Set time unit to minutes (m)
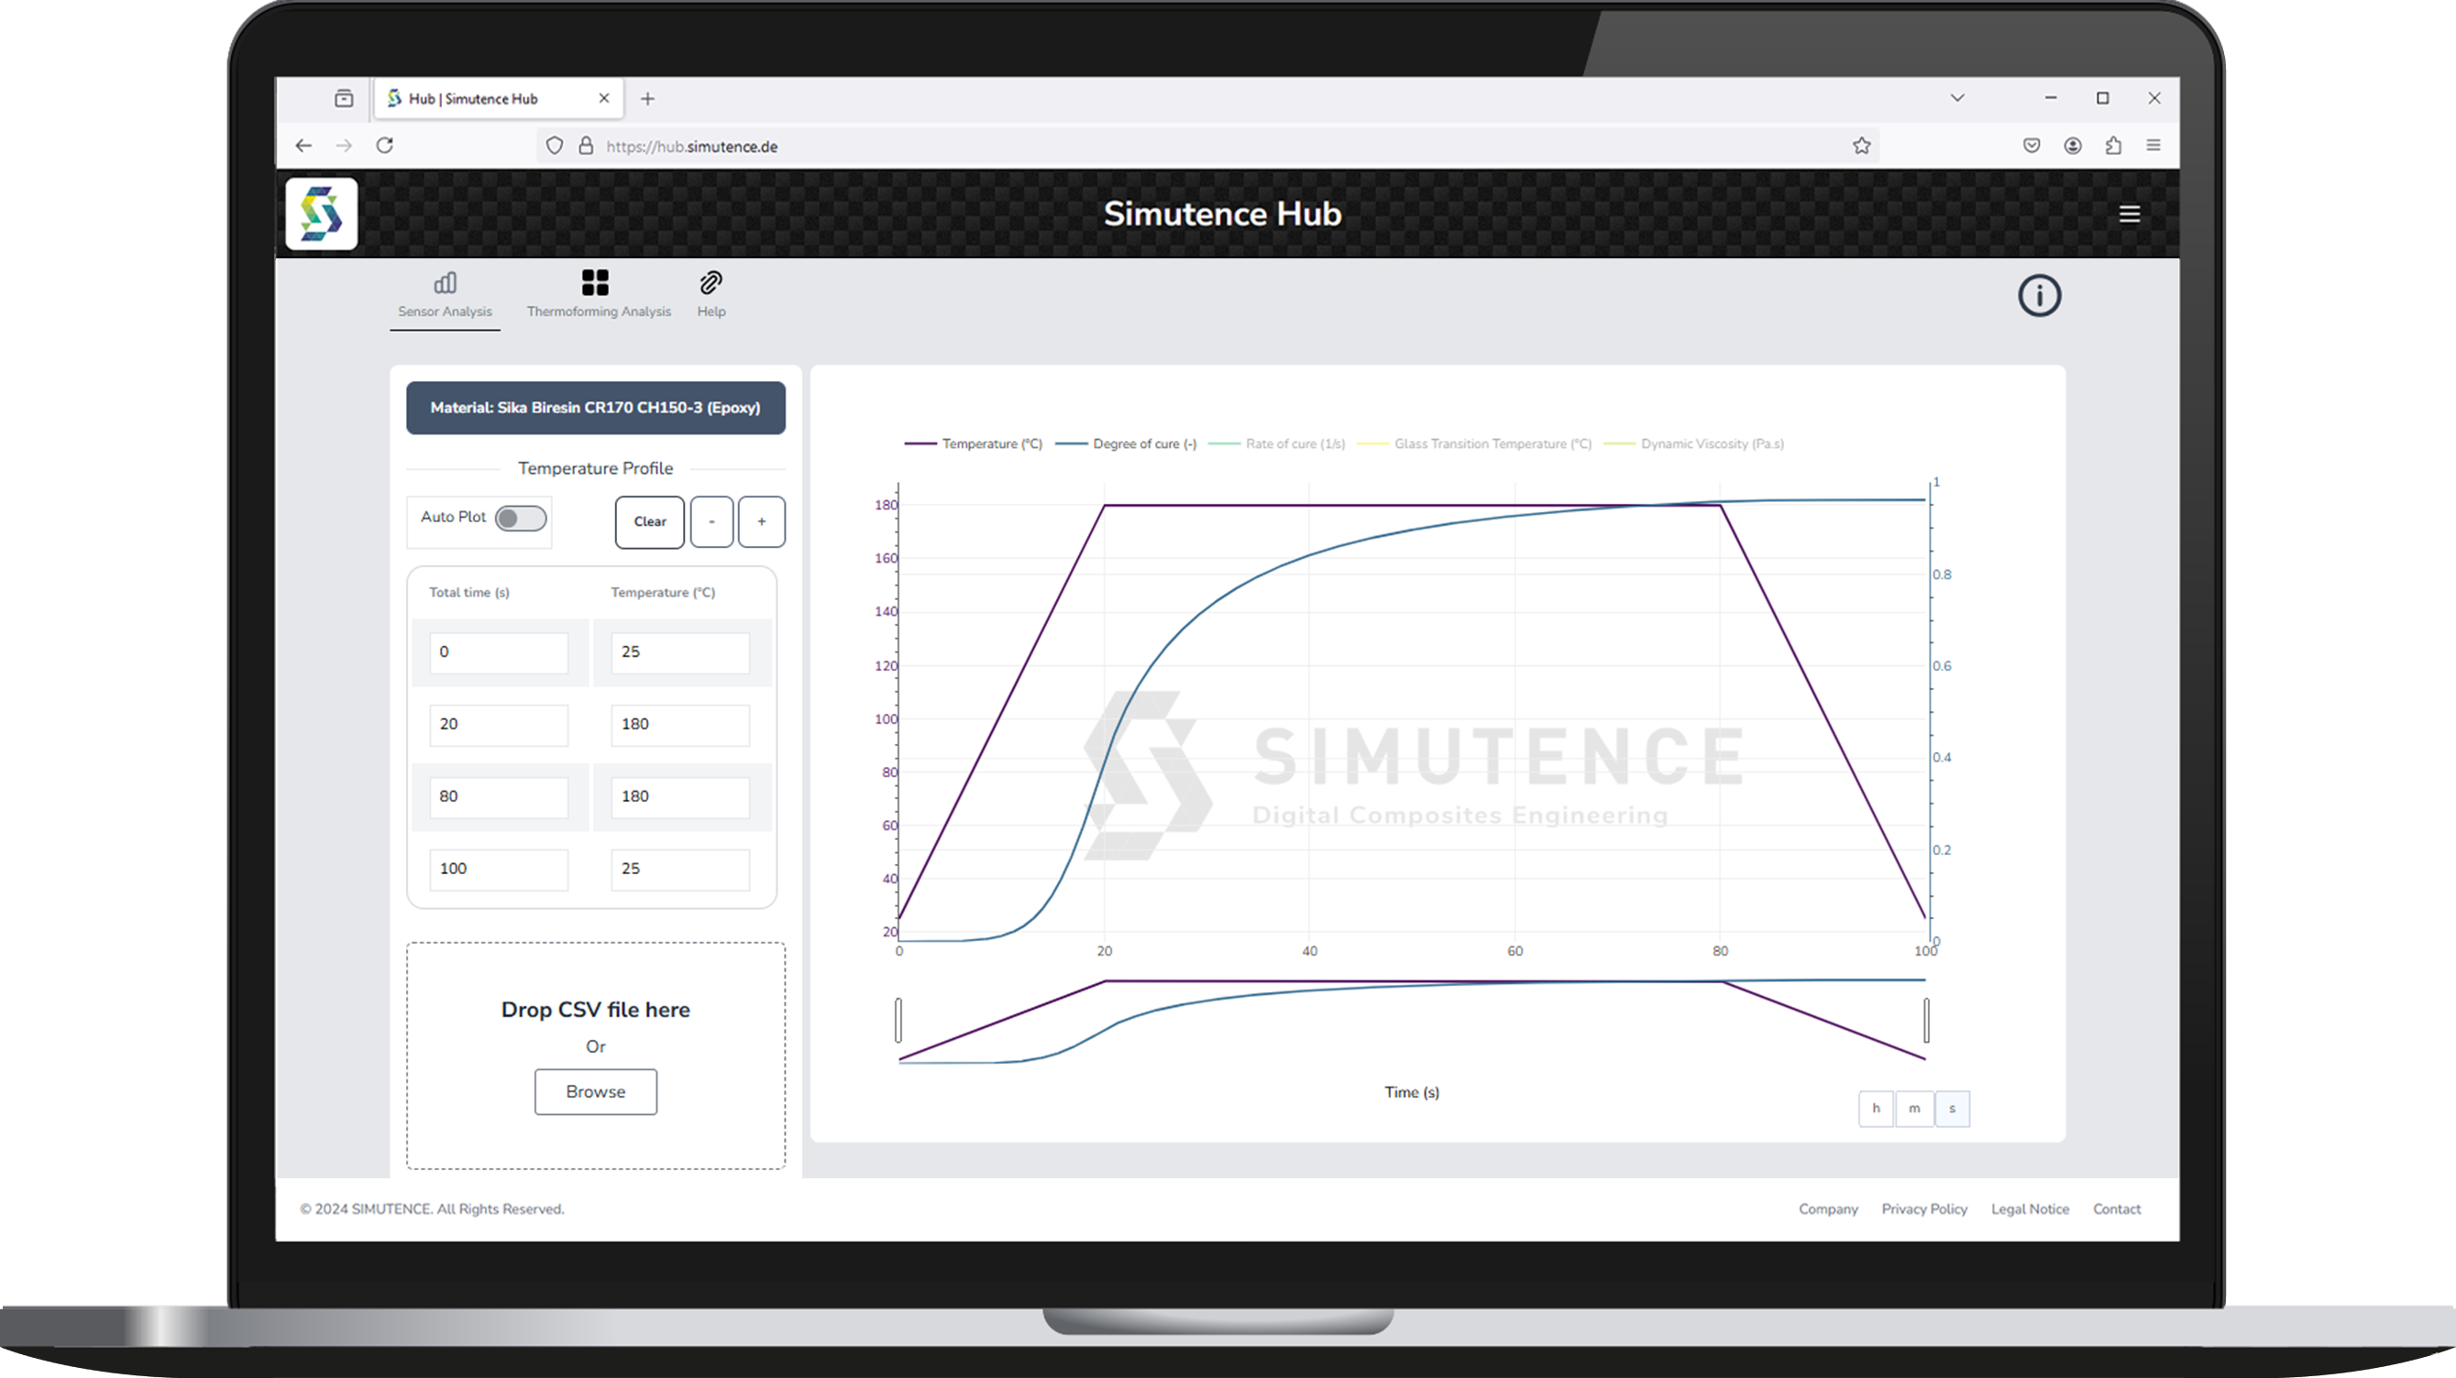2456x1378 pixels. pos(1913,1109)
